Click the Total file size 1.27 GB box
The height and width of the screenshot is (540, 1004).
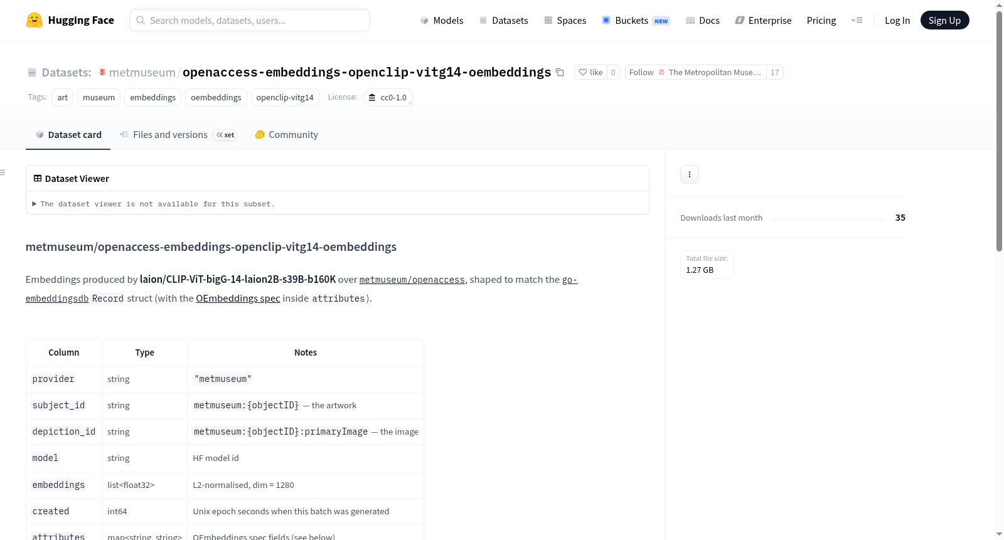[707, 264]
